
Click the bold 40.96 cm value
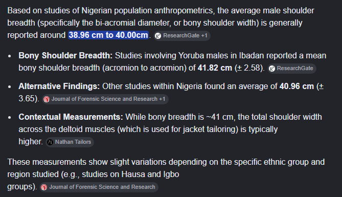pos(297,86)
